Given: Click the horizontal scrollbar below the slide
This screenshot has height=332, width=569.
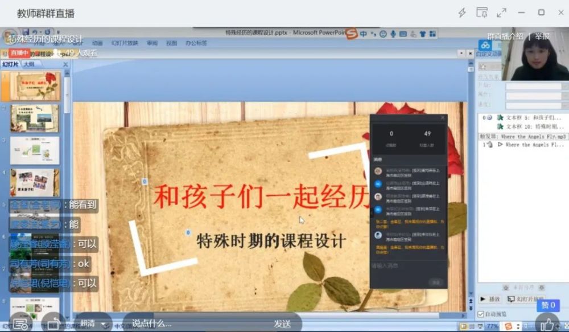Looking at the screenshot, I should pyautogui.click(x=269, y=315).
